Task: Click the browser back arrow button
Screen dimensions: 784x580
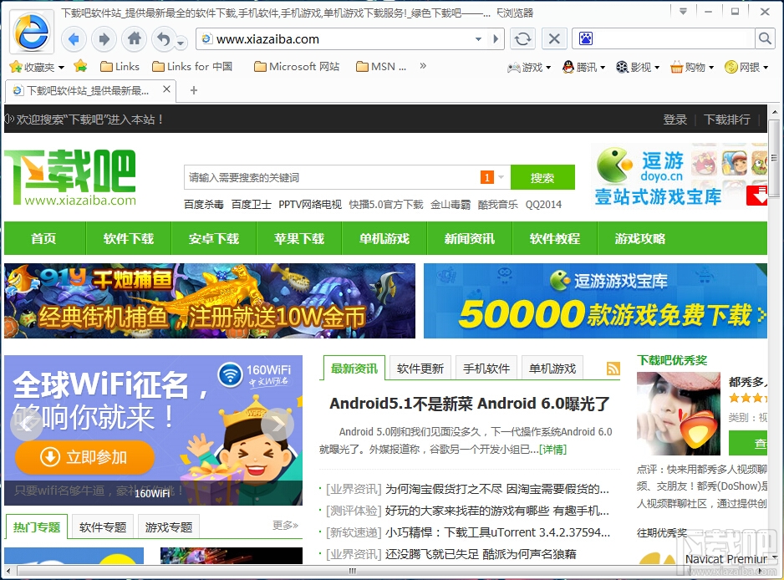Action: 74,39
